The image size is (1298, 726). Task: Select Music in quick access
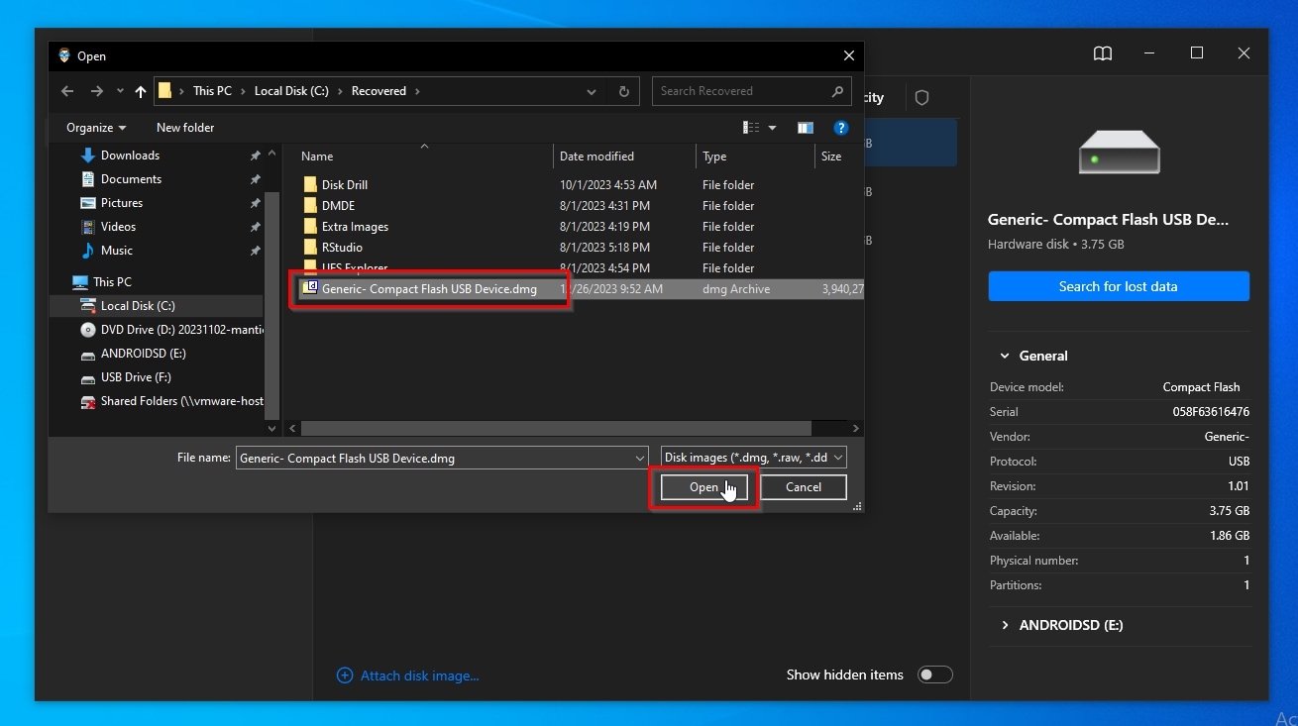(x=116, y=251)
